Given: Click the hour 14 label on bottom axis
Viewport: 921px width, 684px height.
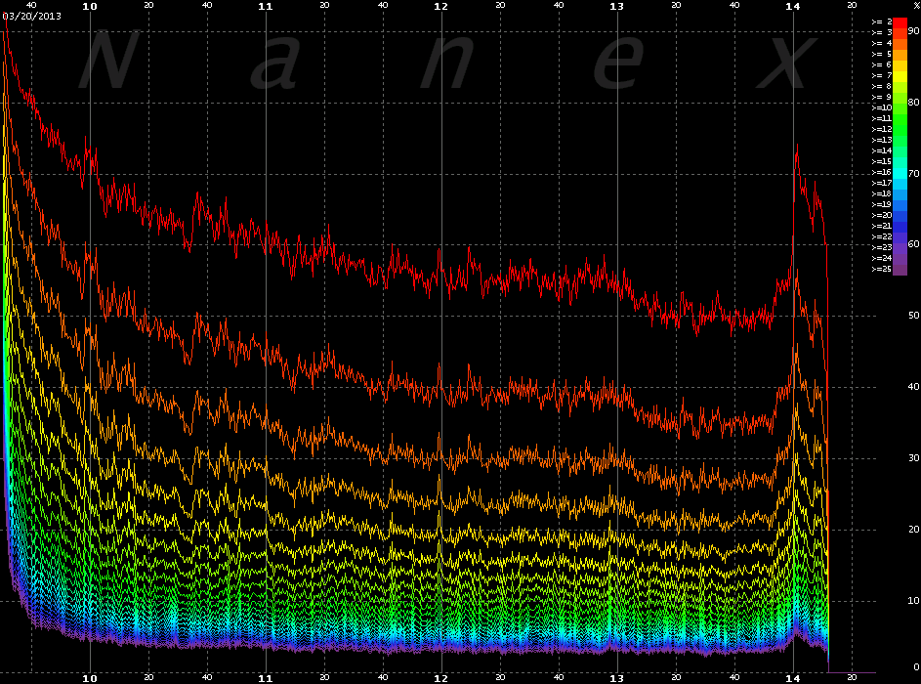Looking at the screenshot, I should coord(792,677).
